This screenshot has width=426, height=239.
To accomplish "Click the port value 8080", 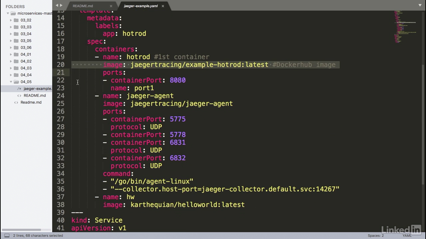I will (178, 80).
